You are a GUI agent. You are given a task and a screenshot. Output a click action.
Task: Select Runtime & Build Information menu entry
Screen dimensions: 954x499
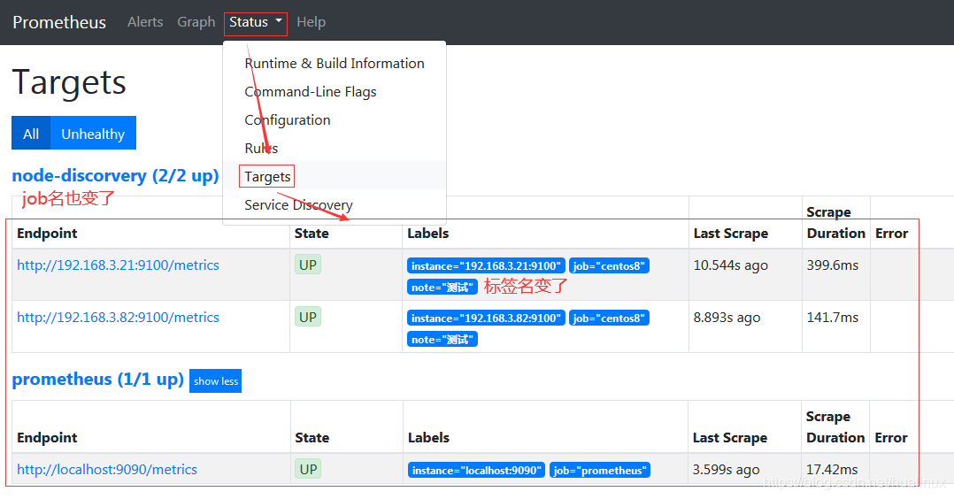pos(334,64)
